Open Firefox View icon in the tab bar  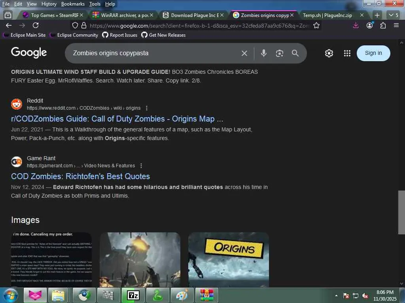[8, 15]
